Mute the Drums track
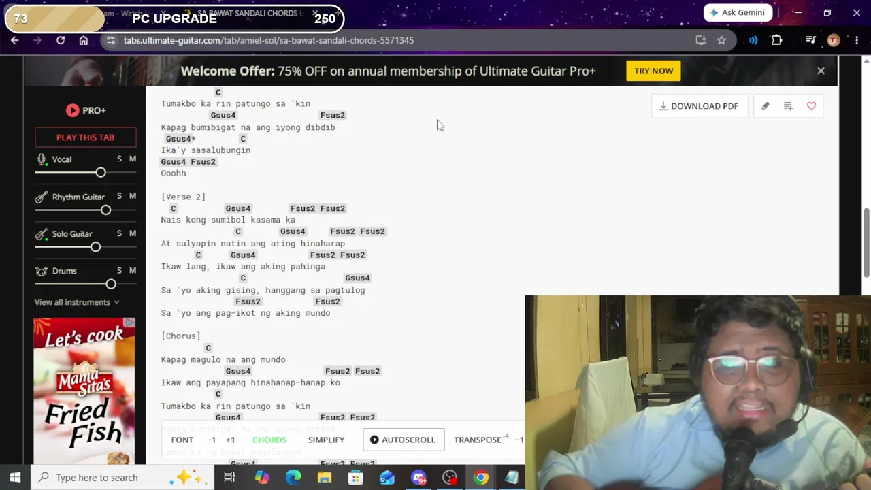 coord(133,270)
